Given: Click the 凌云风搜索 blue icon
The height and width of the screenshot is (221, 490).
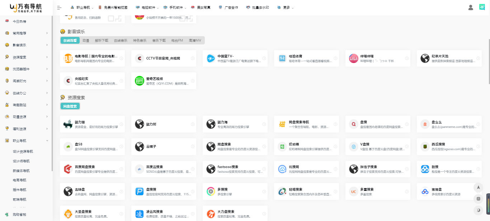Looking at the screenshot, I should (140, 214).
